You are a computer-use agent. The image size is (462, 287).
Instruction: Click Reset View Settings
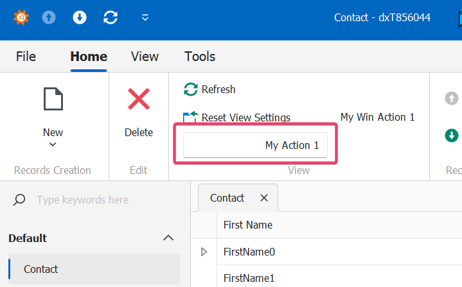(238, 117)
